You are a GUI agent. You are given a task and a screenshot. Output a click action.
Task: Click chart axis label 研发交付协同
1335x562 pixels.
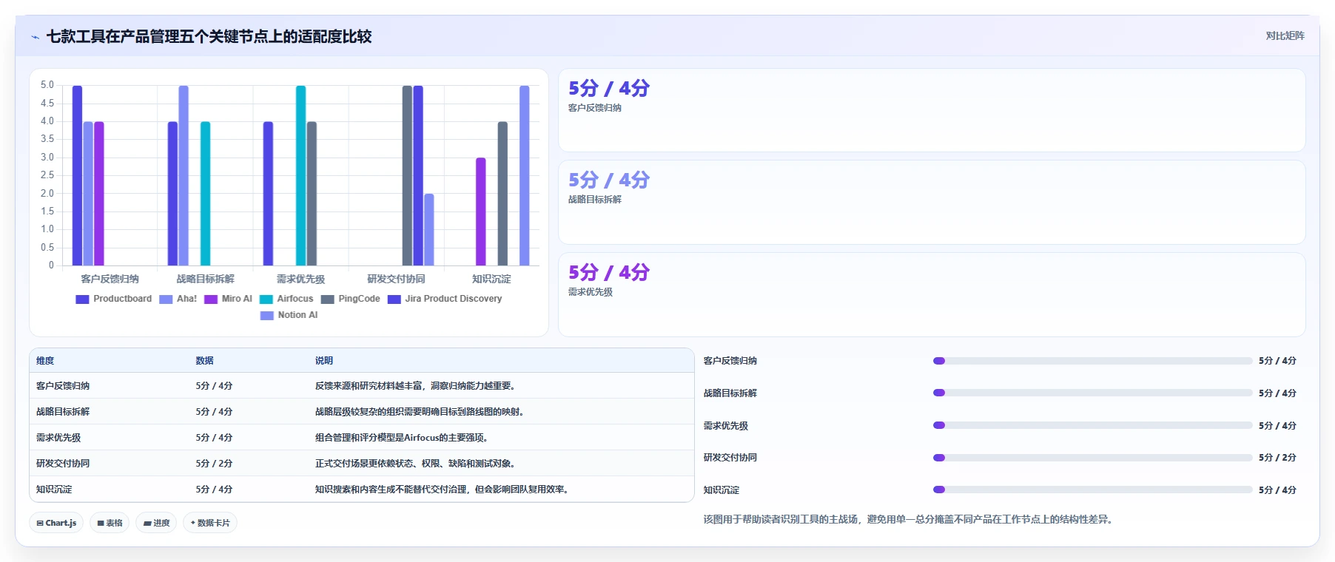click(x=397, y=279)
